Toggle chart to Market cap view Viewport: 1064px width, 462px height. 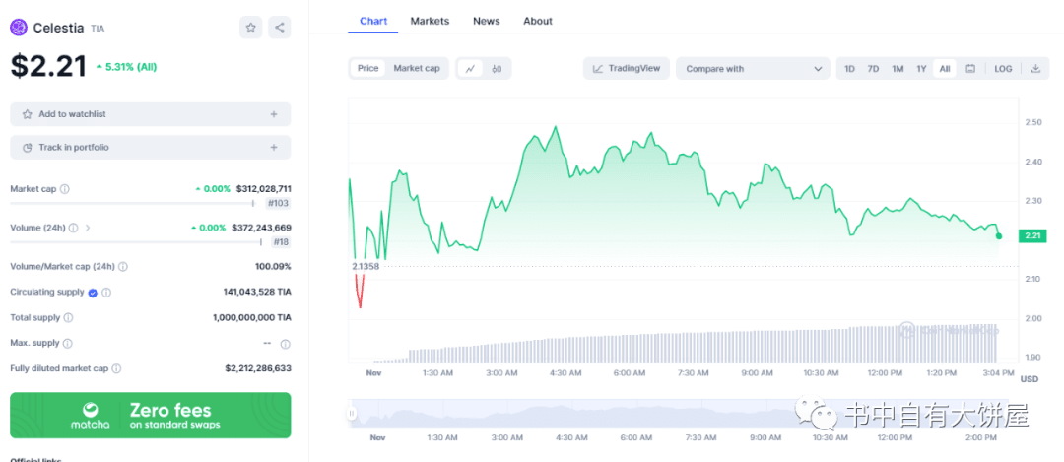pos(417,69)
